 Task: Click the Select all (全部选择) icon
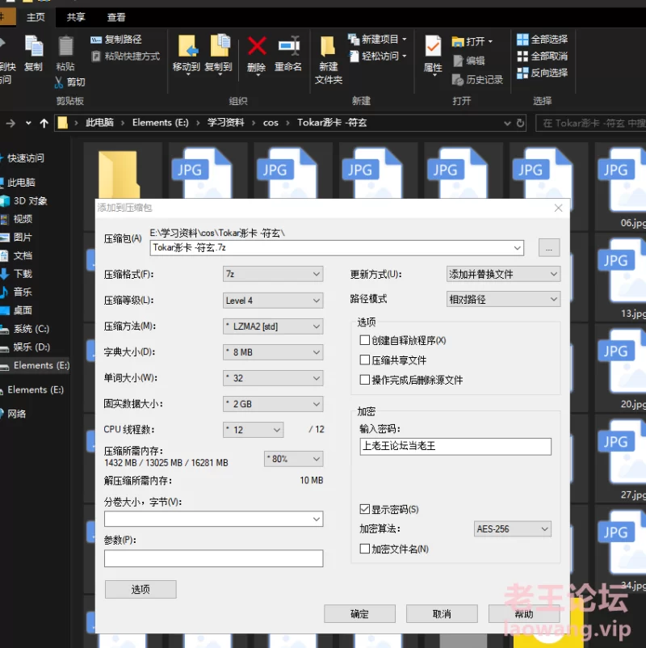(x=522, y=40)
